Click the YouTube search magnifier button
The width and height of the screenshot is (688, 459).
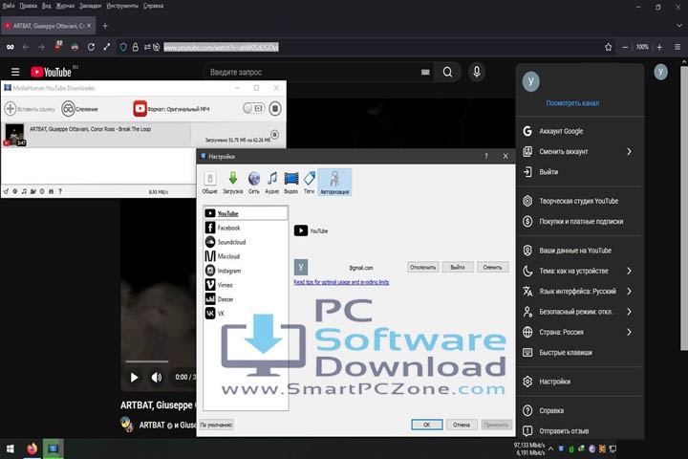(447, 72)
